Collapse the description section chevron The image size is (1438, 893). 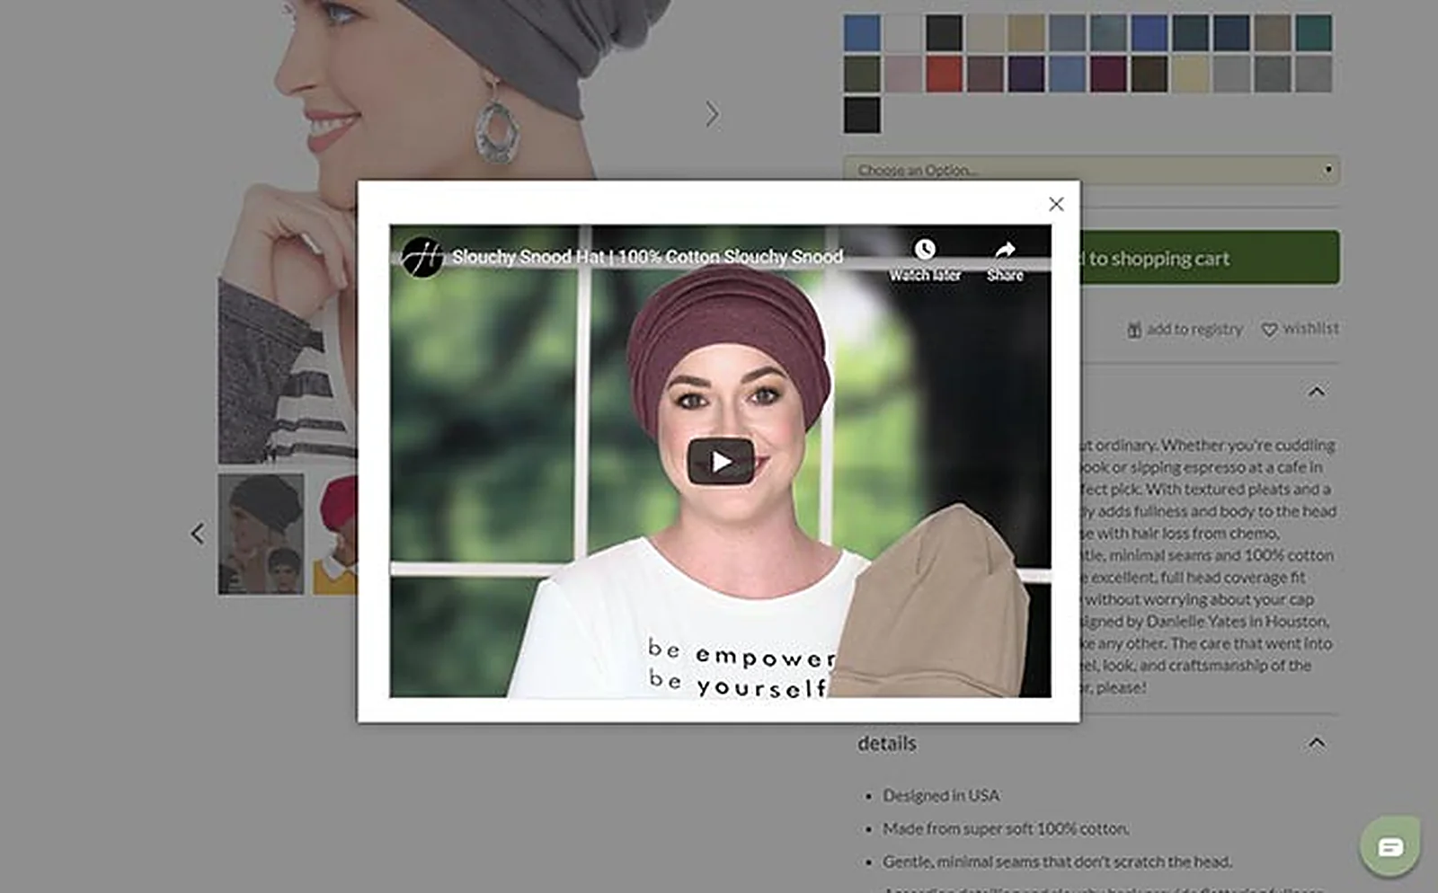(x=1317, y=392)
